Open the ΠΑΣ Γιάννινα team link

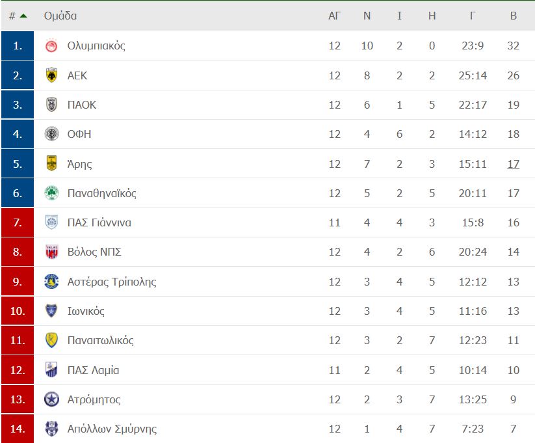pyautogui.click(x=99, y=222)
